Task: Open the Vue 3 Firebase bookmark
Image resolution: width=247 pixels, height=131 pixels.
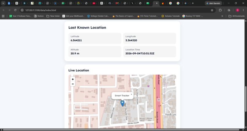Action: [x=20, y=16]
